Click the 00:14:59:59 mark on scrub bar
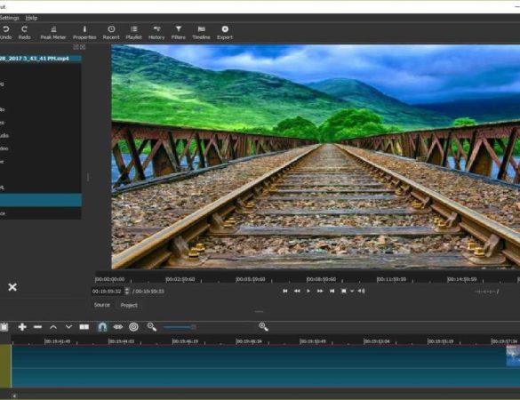This screenshot has height=400, width=520. [462, 279]
